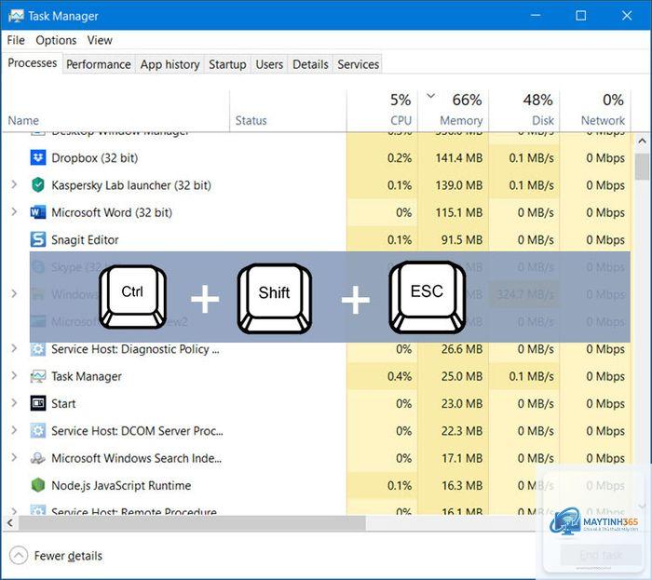Minimize the Task Manager window
The height and width of the screenshot is (580, 652).
[x=536, y=16]
